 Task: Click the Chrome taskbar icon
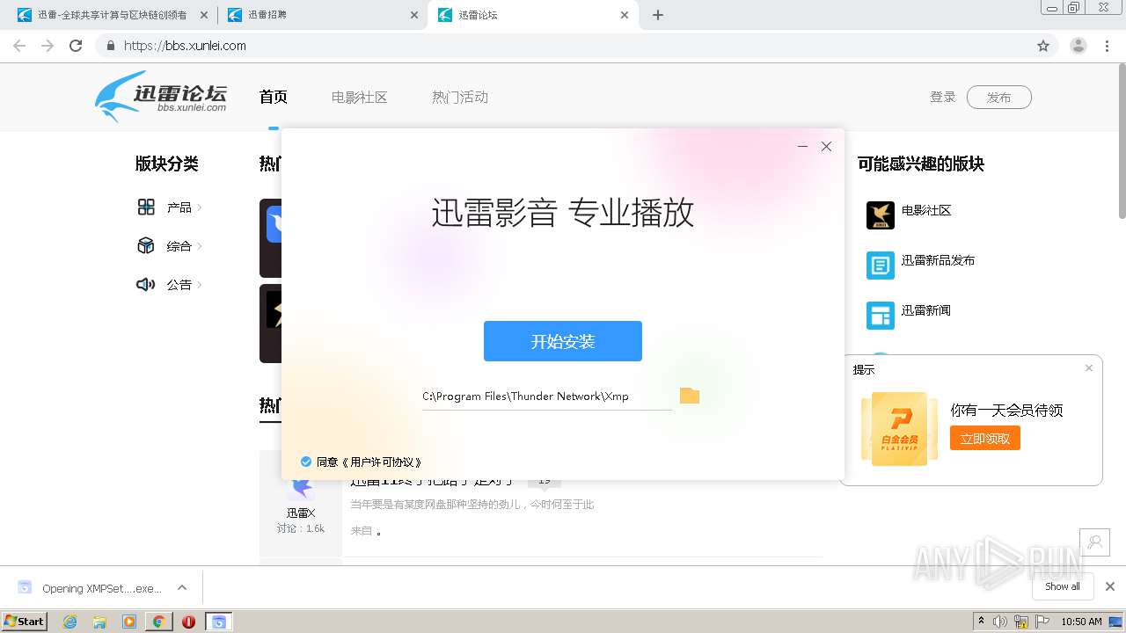158,622
